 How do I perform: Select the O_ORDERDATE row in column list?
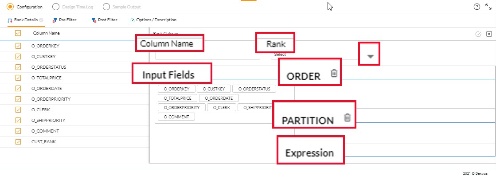74,88
